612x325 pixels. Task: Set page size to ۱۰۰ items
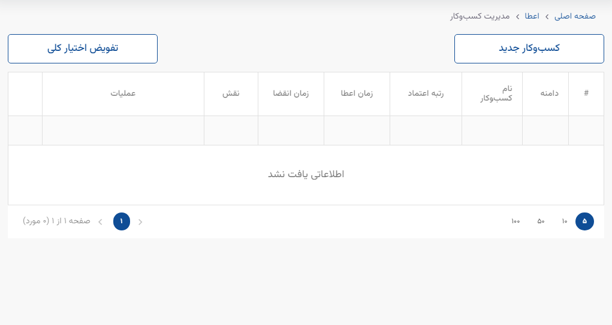[515, 221]
